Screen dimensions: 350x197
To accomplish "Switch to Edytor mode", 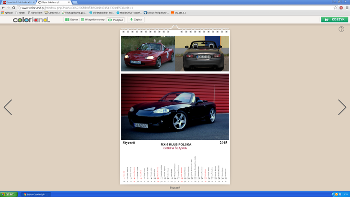I will (x=72, y=20).
